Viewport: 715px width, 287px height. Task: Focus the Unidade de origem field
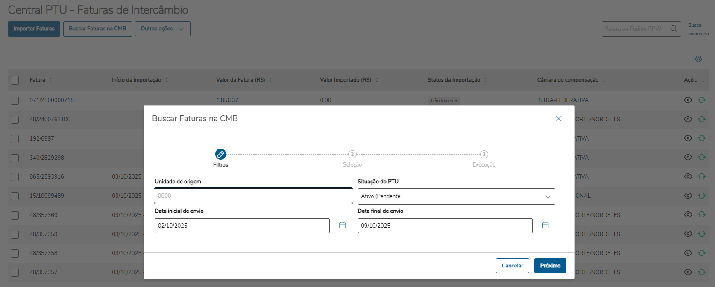coord(253,196)
